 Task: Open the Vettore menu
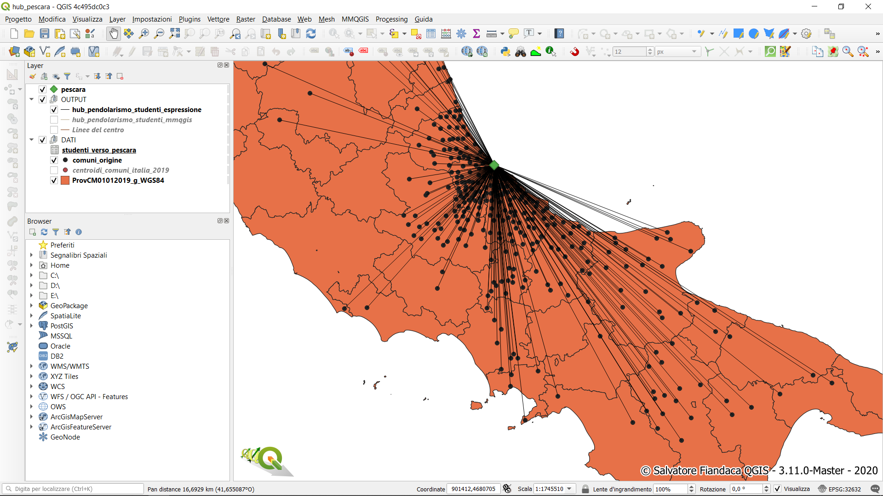pyautogui.click(x=218, y=19)
